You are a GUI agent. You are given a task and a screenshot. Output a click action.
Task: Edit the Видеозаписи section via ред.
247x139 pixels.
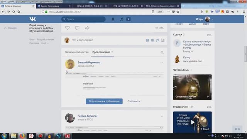click(x=209, y=107)
